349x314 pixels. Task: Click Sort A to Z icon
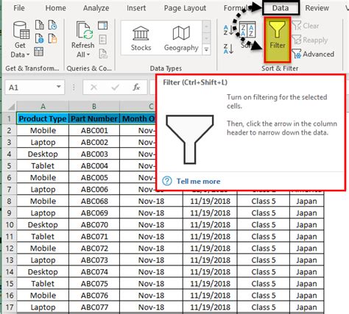click(x=228, y=30)
